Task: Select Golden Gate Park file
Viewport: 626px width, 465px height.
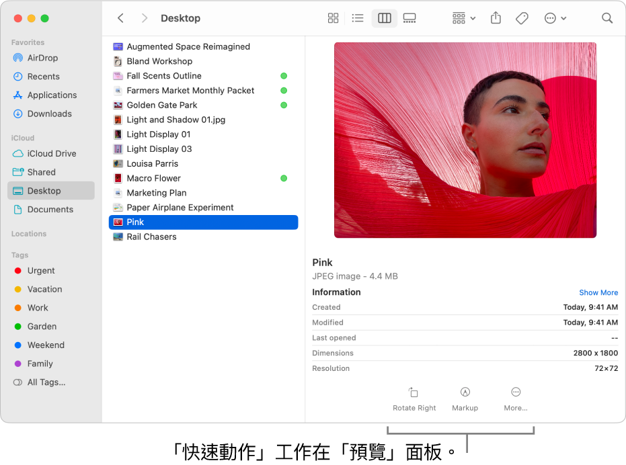Action: (203, 105)
